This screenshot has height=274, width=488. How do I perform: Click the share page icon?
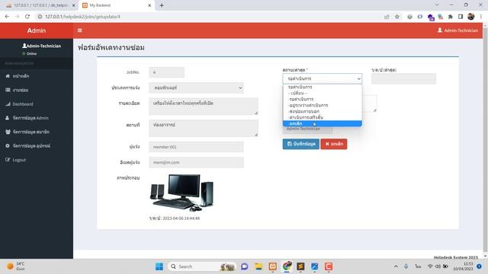[x=387, y=17]
